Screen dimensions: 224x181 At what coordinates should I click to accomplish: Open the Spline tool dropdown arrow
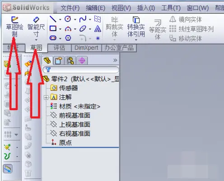point(90,19)
